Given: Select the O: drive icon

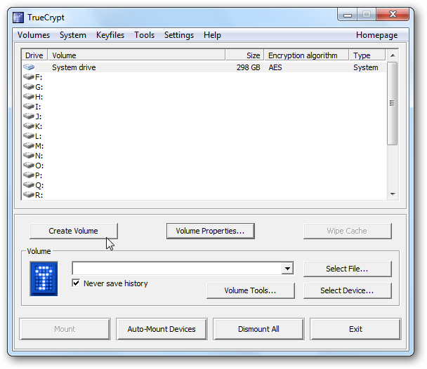Looking at the screenshot, I should 29,166.
